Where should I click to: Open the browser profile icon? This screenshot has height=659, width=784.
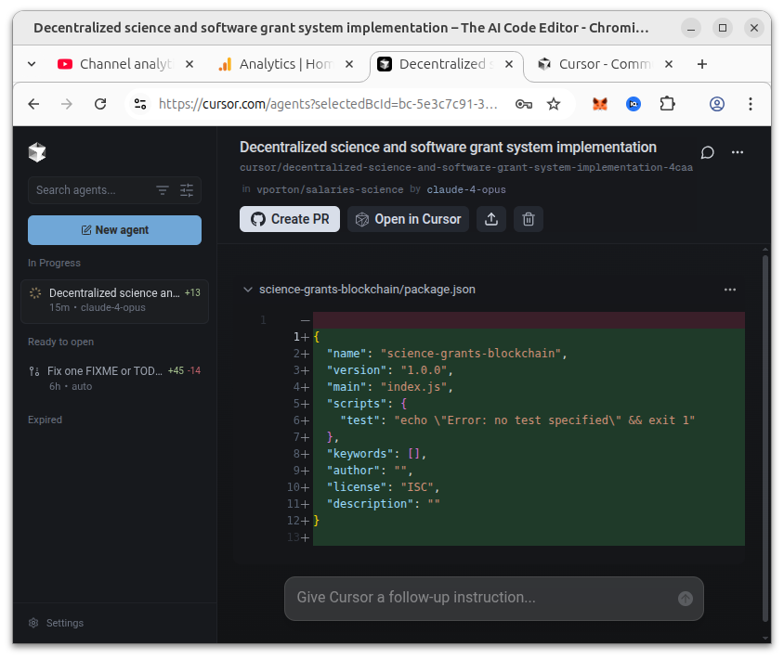pyautogui.click(x=717, y=104)
